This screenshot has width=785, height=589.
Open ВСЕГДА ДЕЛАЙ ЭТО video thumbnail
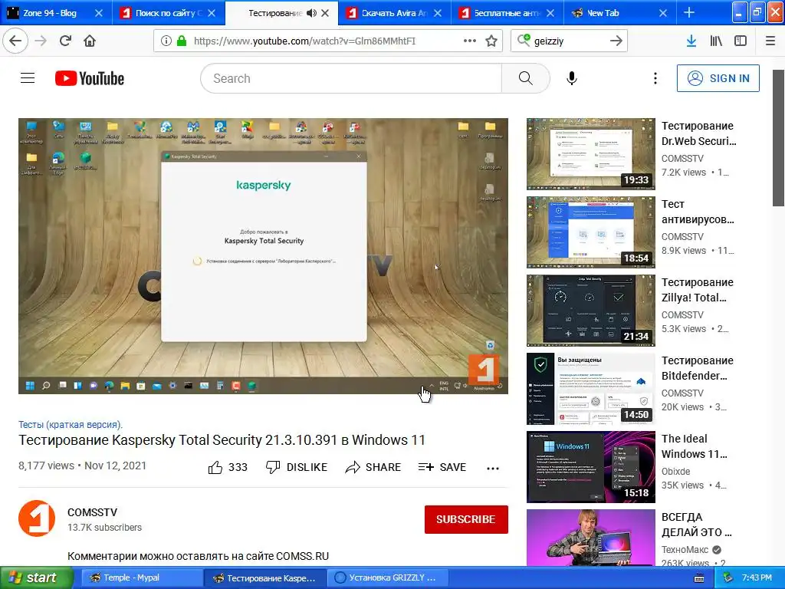coord(591,538)
